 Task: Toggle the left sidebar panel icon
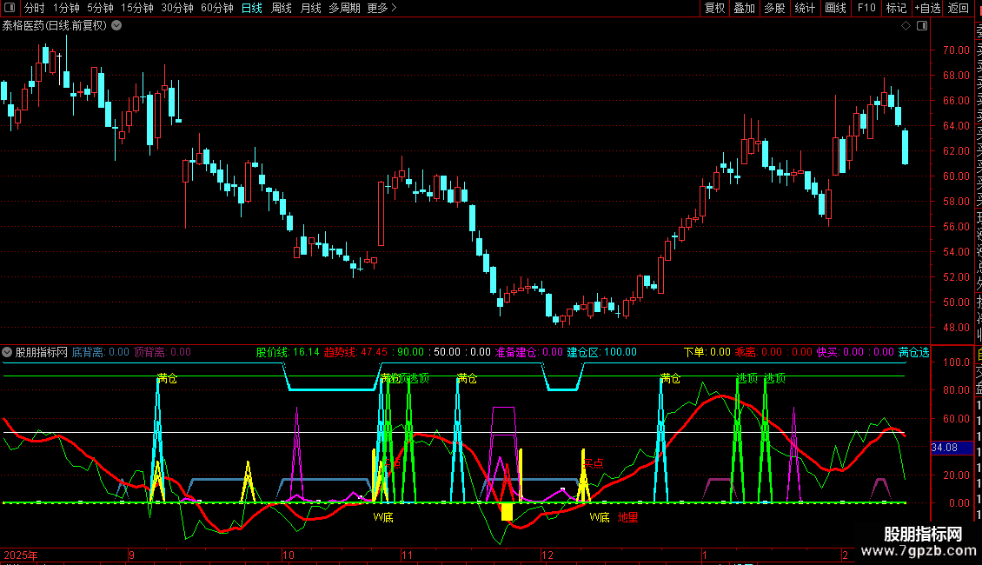[x=10, y=8]
